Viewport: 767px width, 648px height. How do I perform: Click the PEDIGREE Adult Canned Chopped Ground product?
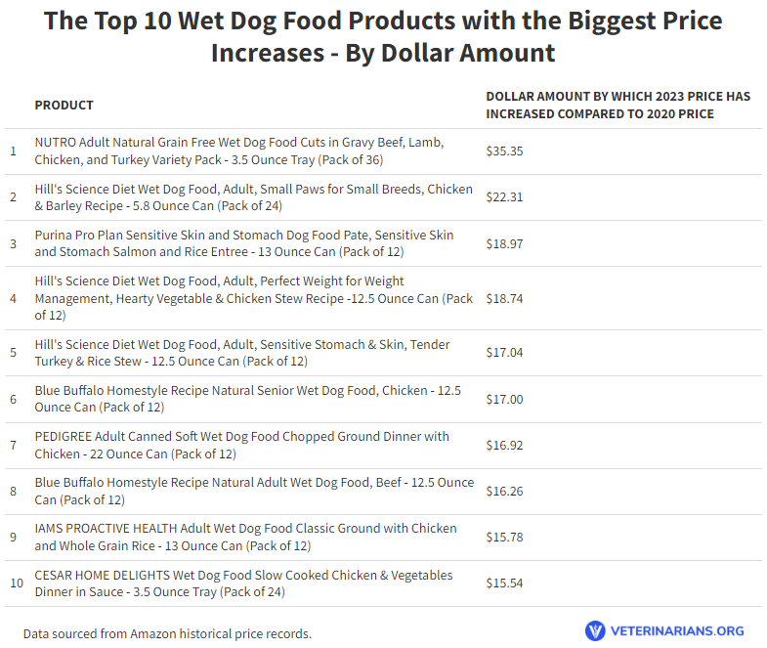click(x=241, y=446)
